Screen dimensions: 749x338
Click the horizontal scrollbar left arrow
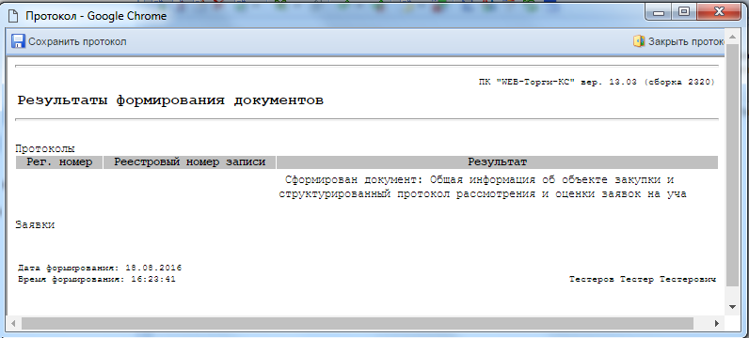pyautogui.click(x=13, y=323)
